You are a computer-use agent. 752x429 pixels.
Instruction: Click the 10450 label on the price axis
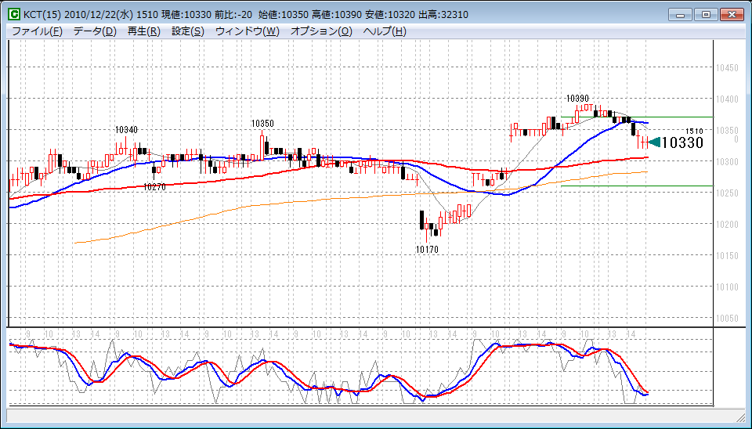(727, 68)
